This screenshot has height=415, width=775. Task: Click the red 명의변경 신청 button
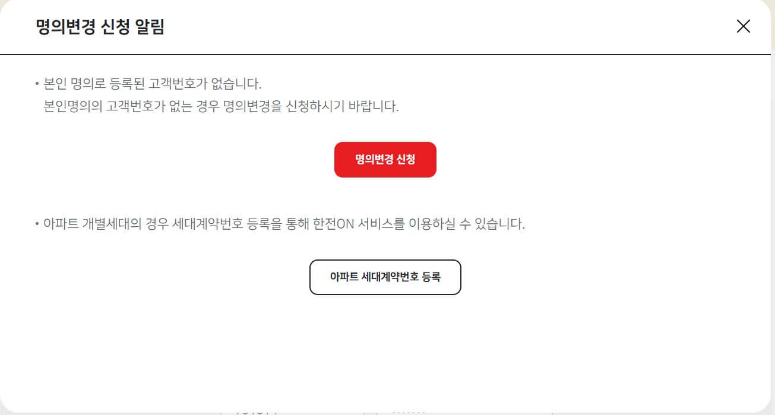(x=385, y=160)
